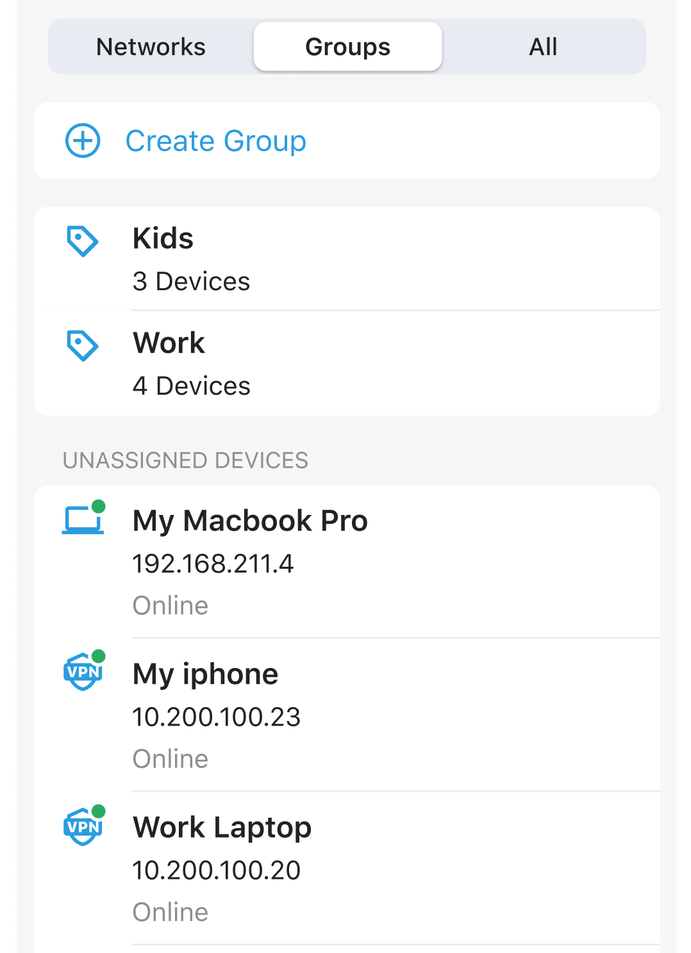691x953 pixels.
Task: Select the Groups tab
Action: pyautogui.click(x=347, y=47)
